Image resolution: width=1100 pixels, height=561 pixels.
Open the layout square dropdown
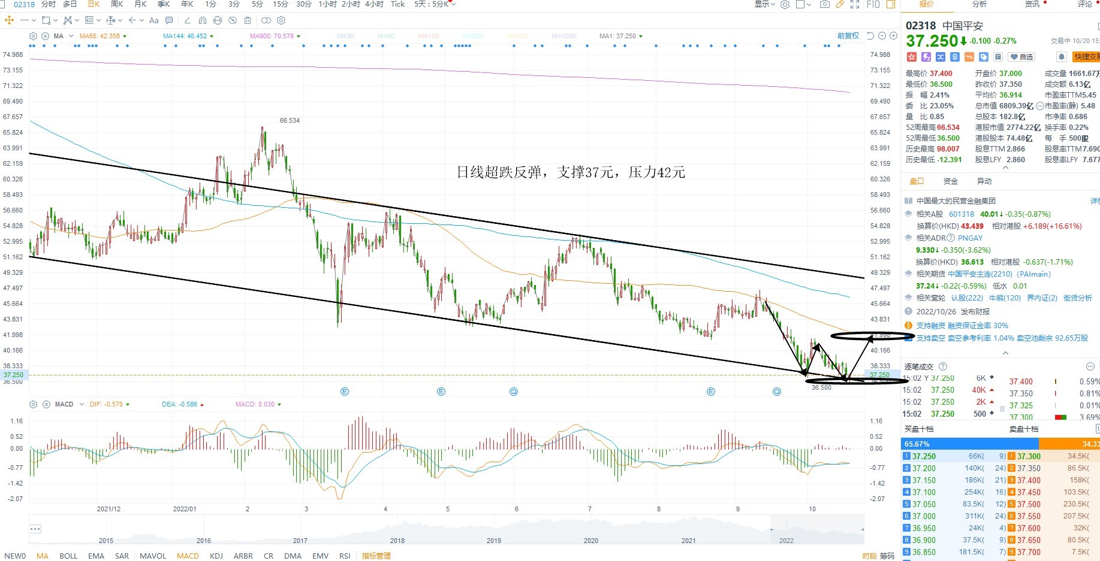(x=803, y=4)
